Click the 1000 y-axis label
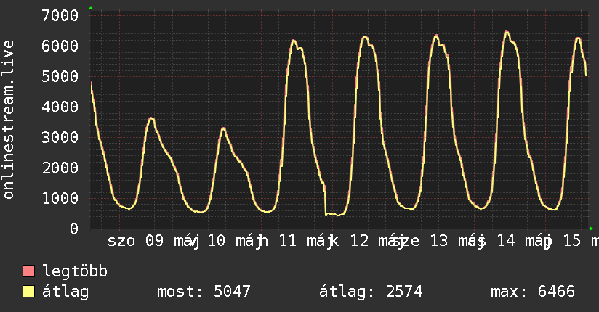The height and width of the screenshot is (312, 599). 60,198
